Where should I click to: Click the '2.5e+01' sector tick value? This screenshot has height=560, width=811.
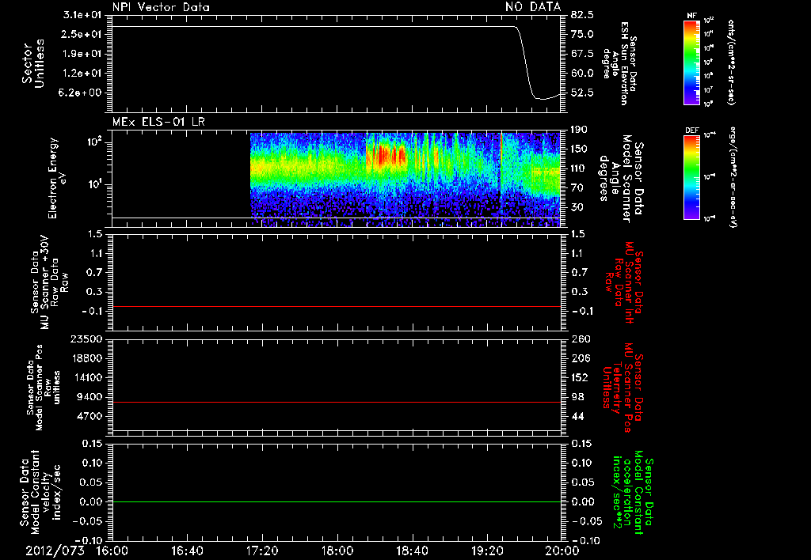pyautogui.click(x=82, y=34)
